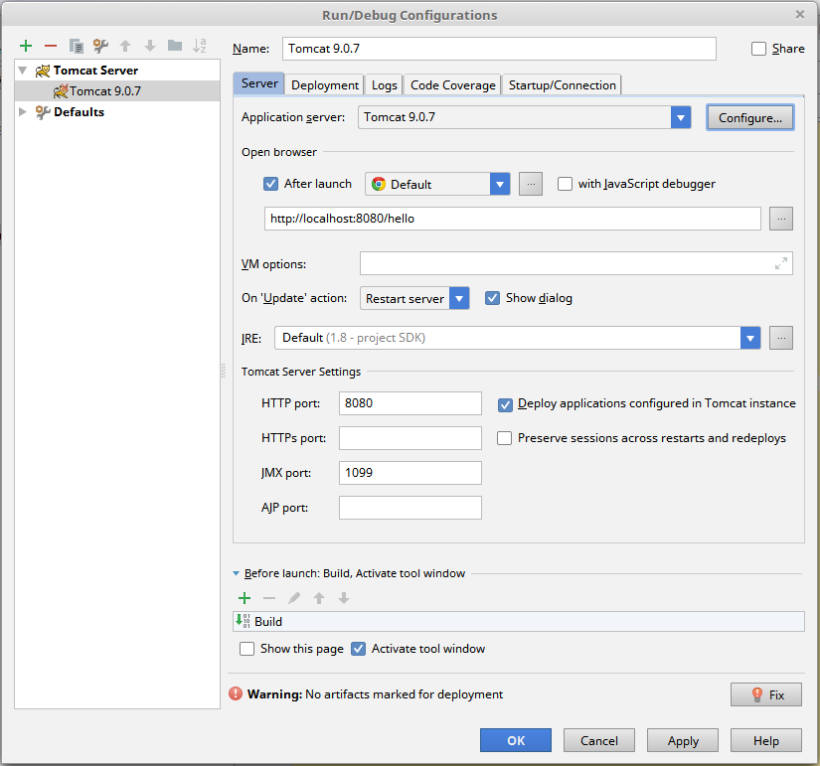Screen dimensions: 820x766
Task: Open the JRE Default dropdown
Action: pyautogui.click(x=749, y=338)
